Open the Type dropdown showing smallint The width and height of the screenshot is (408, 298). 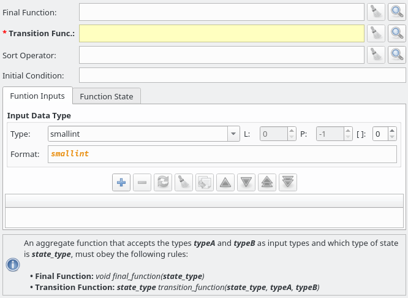233,134
